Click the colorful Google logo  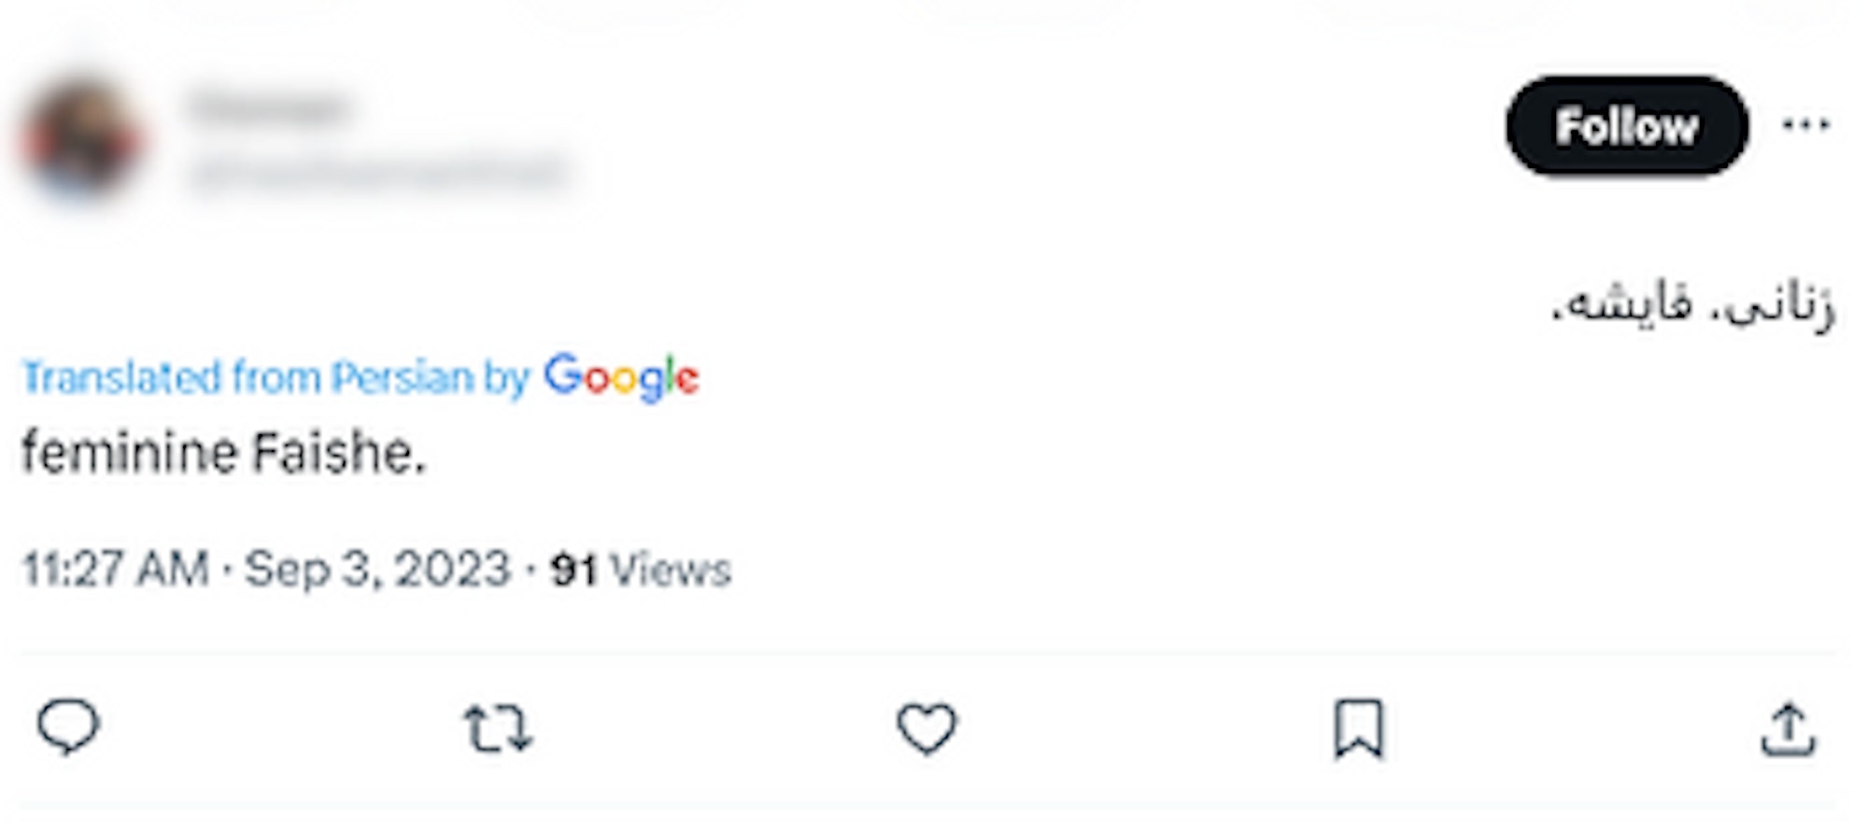[621, 378]
